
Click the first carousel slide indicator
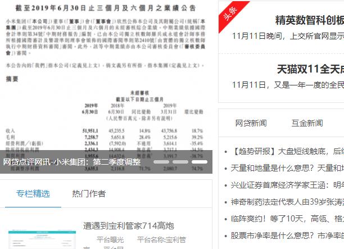[x=161, y=162]
